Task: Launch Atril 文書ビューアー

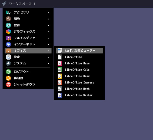Action: point(79,51)
